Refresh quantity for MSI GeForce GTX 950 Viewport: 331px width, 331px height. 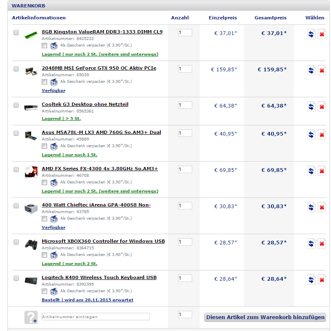point(311,70)
